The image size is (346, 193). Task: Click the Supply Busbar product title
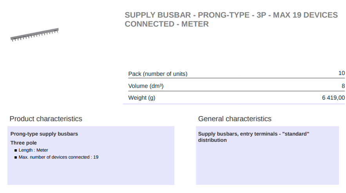pos(231,20)
